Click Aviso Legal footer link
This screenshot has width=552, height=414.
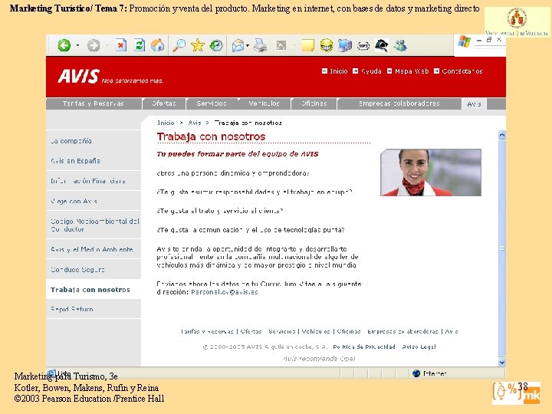[x=419, y=347]
